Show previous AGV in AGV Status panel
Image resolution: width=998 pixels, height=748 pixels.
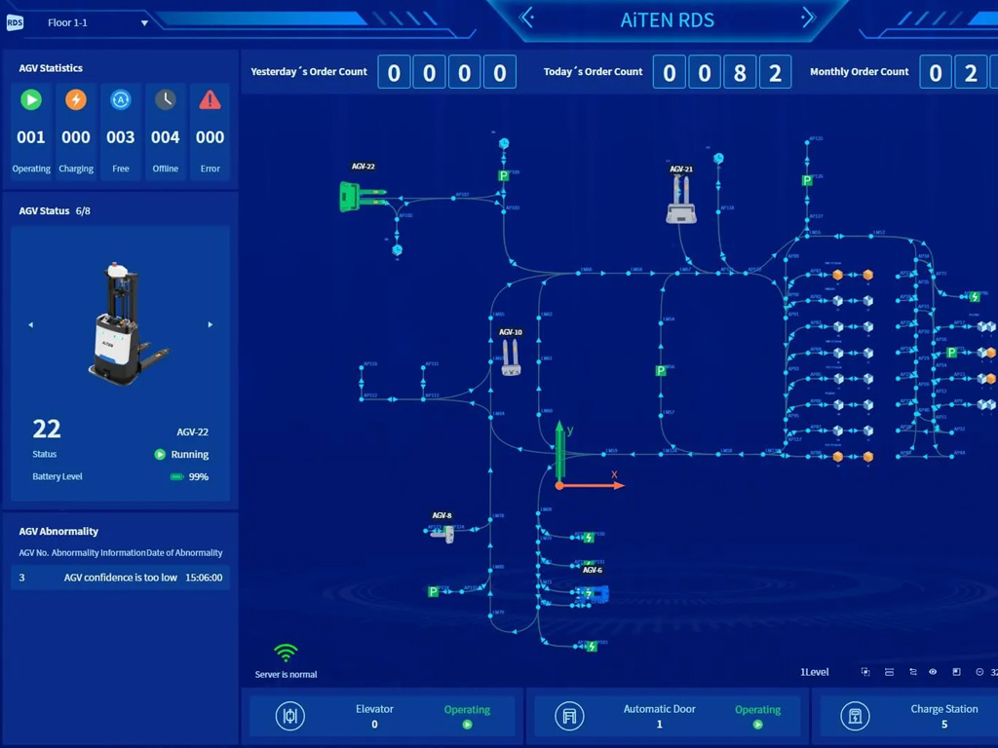pos(30,324)
